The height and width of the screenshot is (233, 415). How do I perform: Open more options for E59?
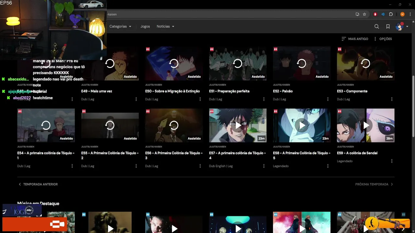click(x=392, y=161)
